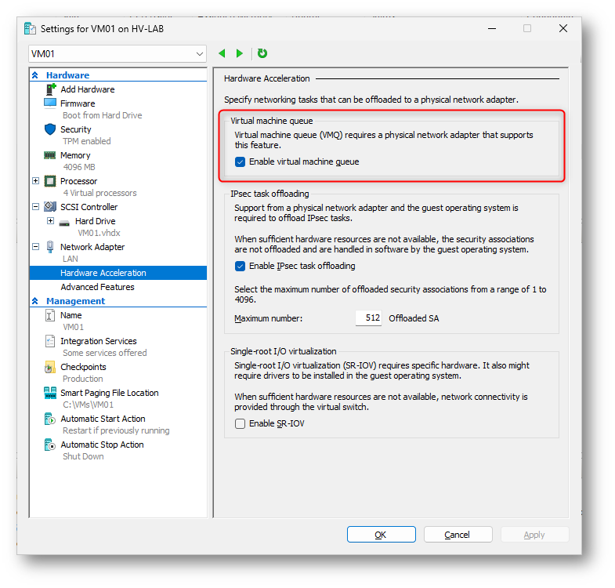Click the SCSI Controller icon
The width and height of the screenshot is (615, 588).
pyautogui.click(x=50, y=206)
